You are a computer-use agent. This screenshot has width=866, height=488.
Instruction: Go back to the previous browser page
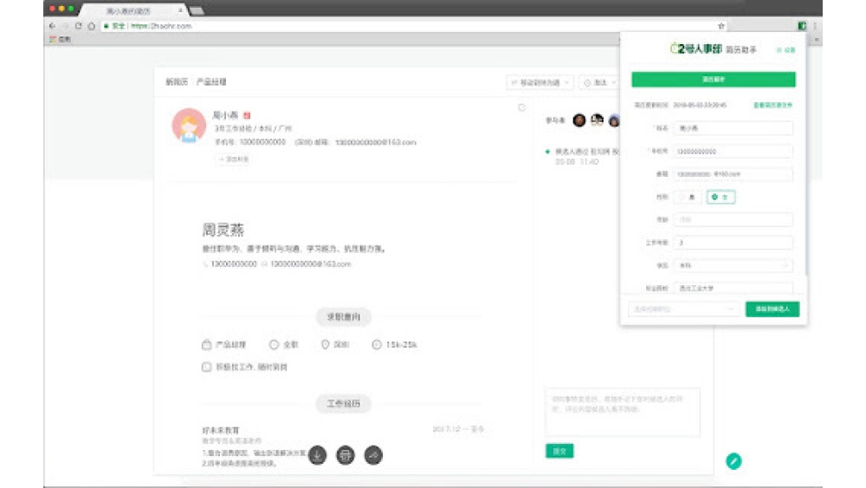pos(53,26)
